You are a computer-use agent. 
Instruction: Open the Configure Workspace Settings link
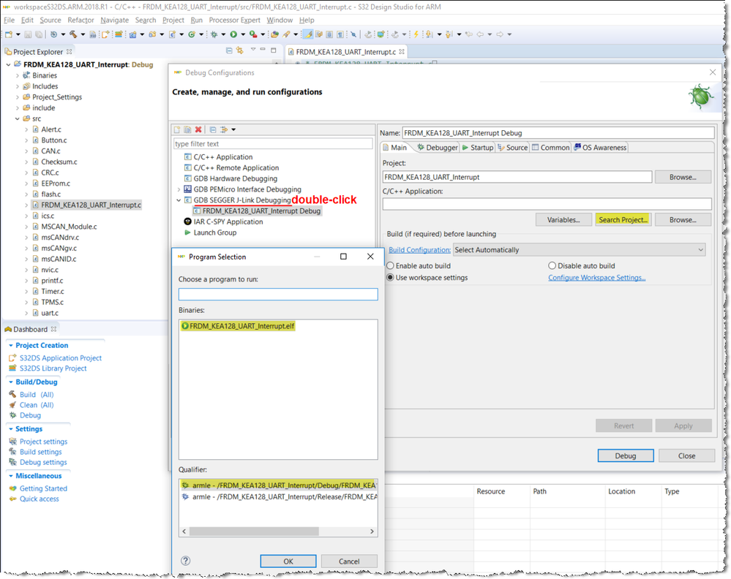(597, 278)
